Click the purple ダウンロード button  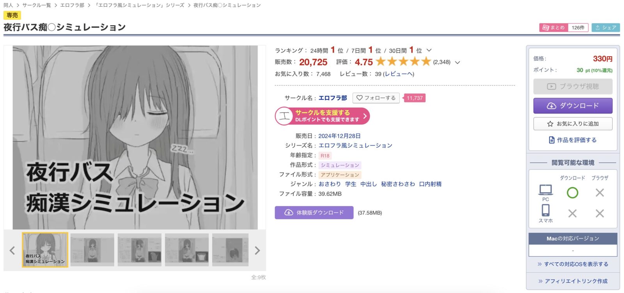(573, 106)
